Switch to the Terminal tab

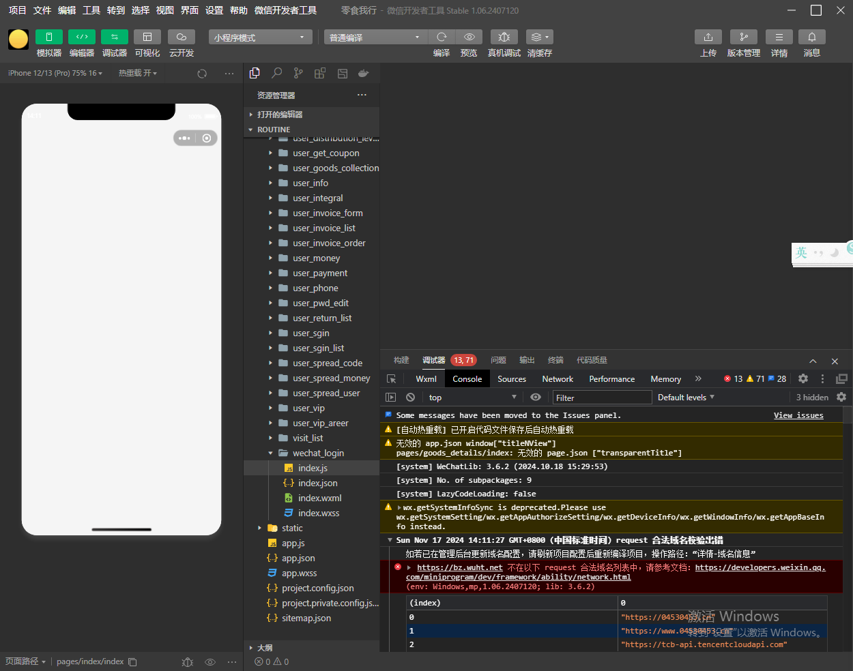(x=556, y=360)
